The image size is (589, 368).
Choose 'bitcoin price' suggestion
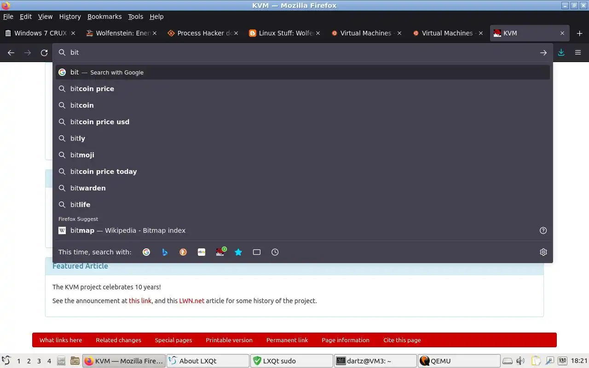click(303, 89)
